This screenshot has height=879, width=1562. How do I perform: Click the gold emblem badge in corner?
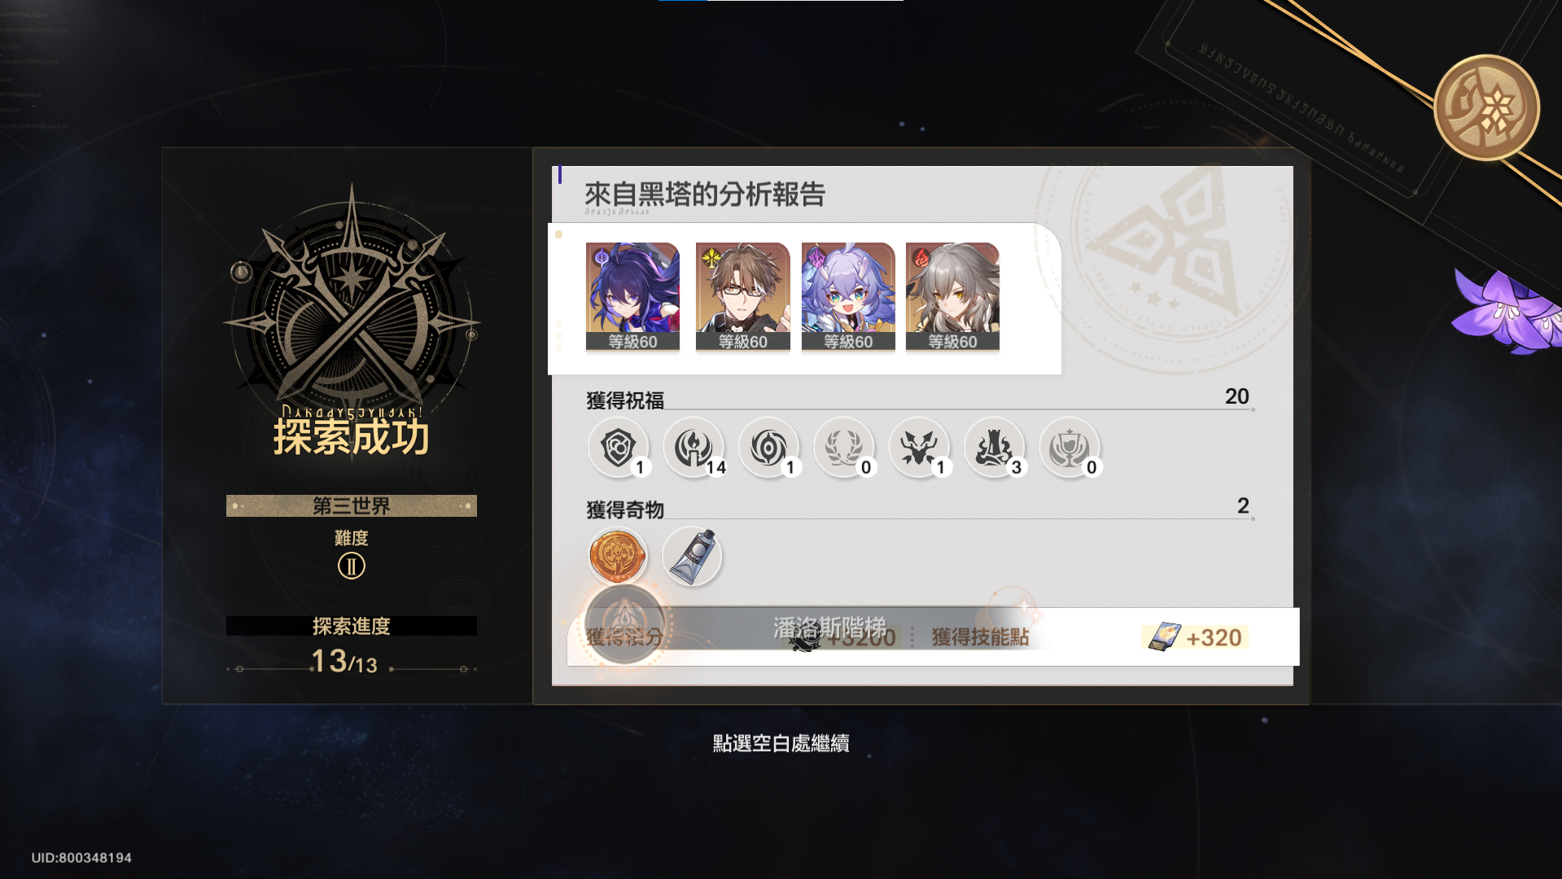click(x=1486, y=107)
